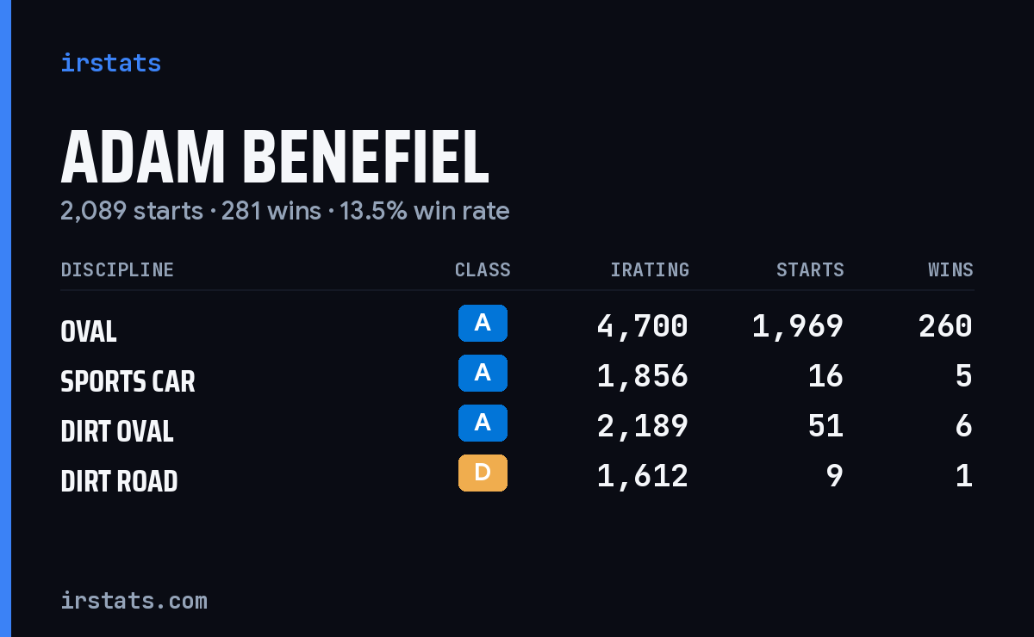Click the Oval iRating value 4,700

point(643,326)
